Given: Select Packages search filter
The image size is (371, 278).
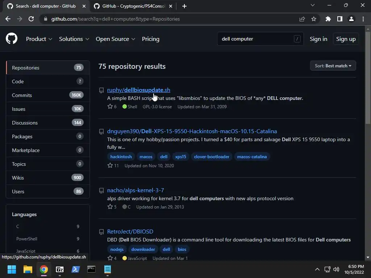Looking at the screenshot, I should coord(48,136).
